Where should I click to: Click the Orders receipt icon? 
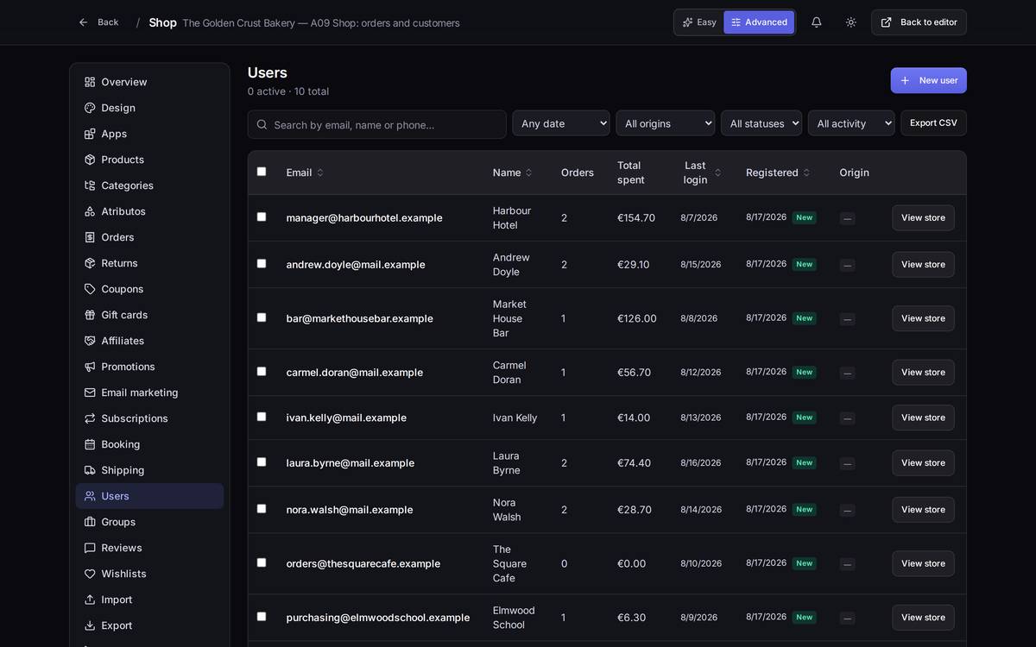[90, 237]
